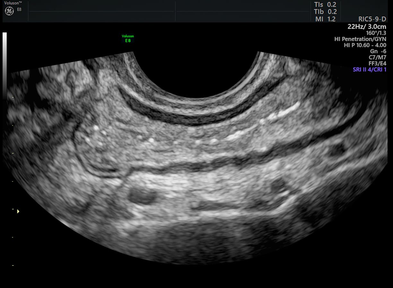
Task: Click the MI 1.2 mechanical index value
Action: point(325,19)
